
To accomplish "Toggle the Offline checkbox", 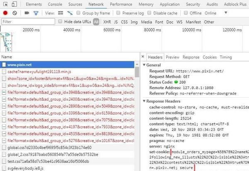I will pyautogui.click(x=186, y=13).
